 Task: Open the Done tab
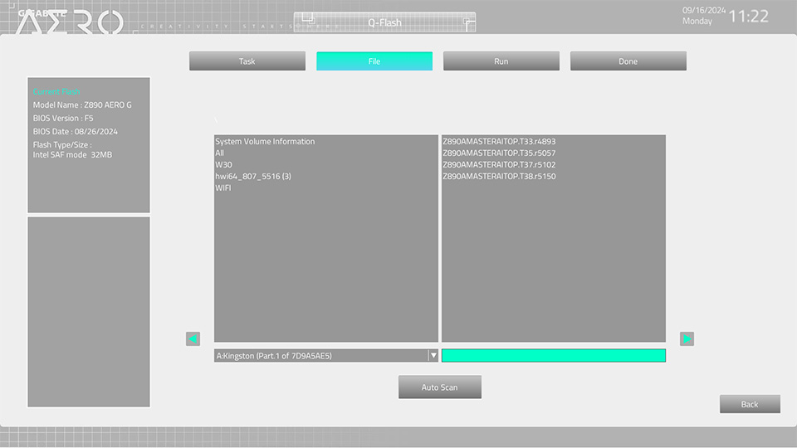(628, 61)
